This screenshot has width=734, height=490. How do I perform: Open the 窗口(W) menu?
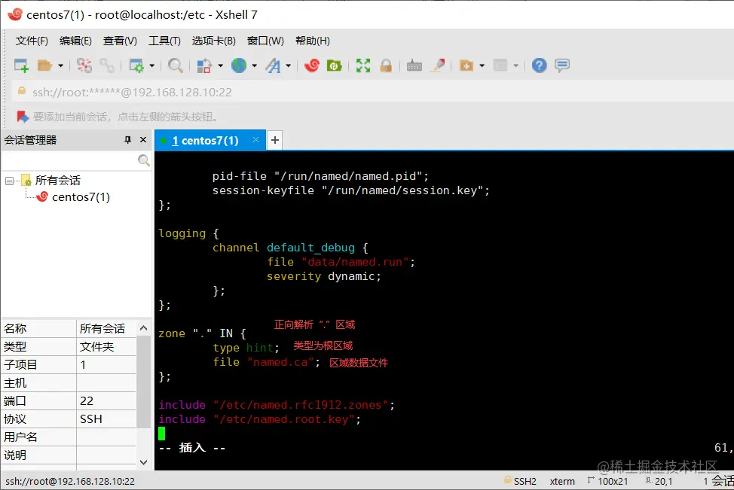coord(265,41)
